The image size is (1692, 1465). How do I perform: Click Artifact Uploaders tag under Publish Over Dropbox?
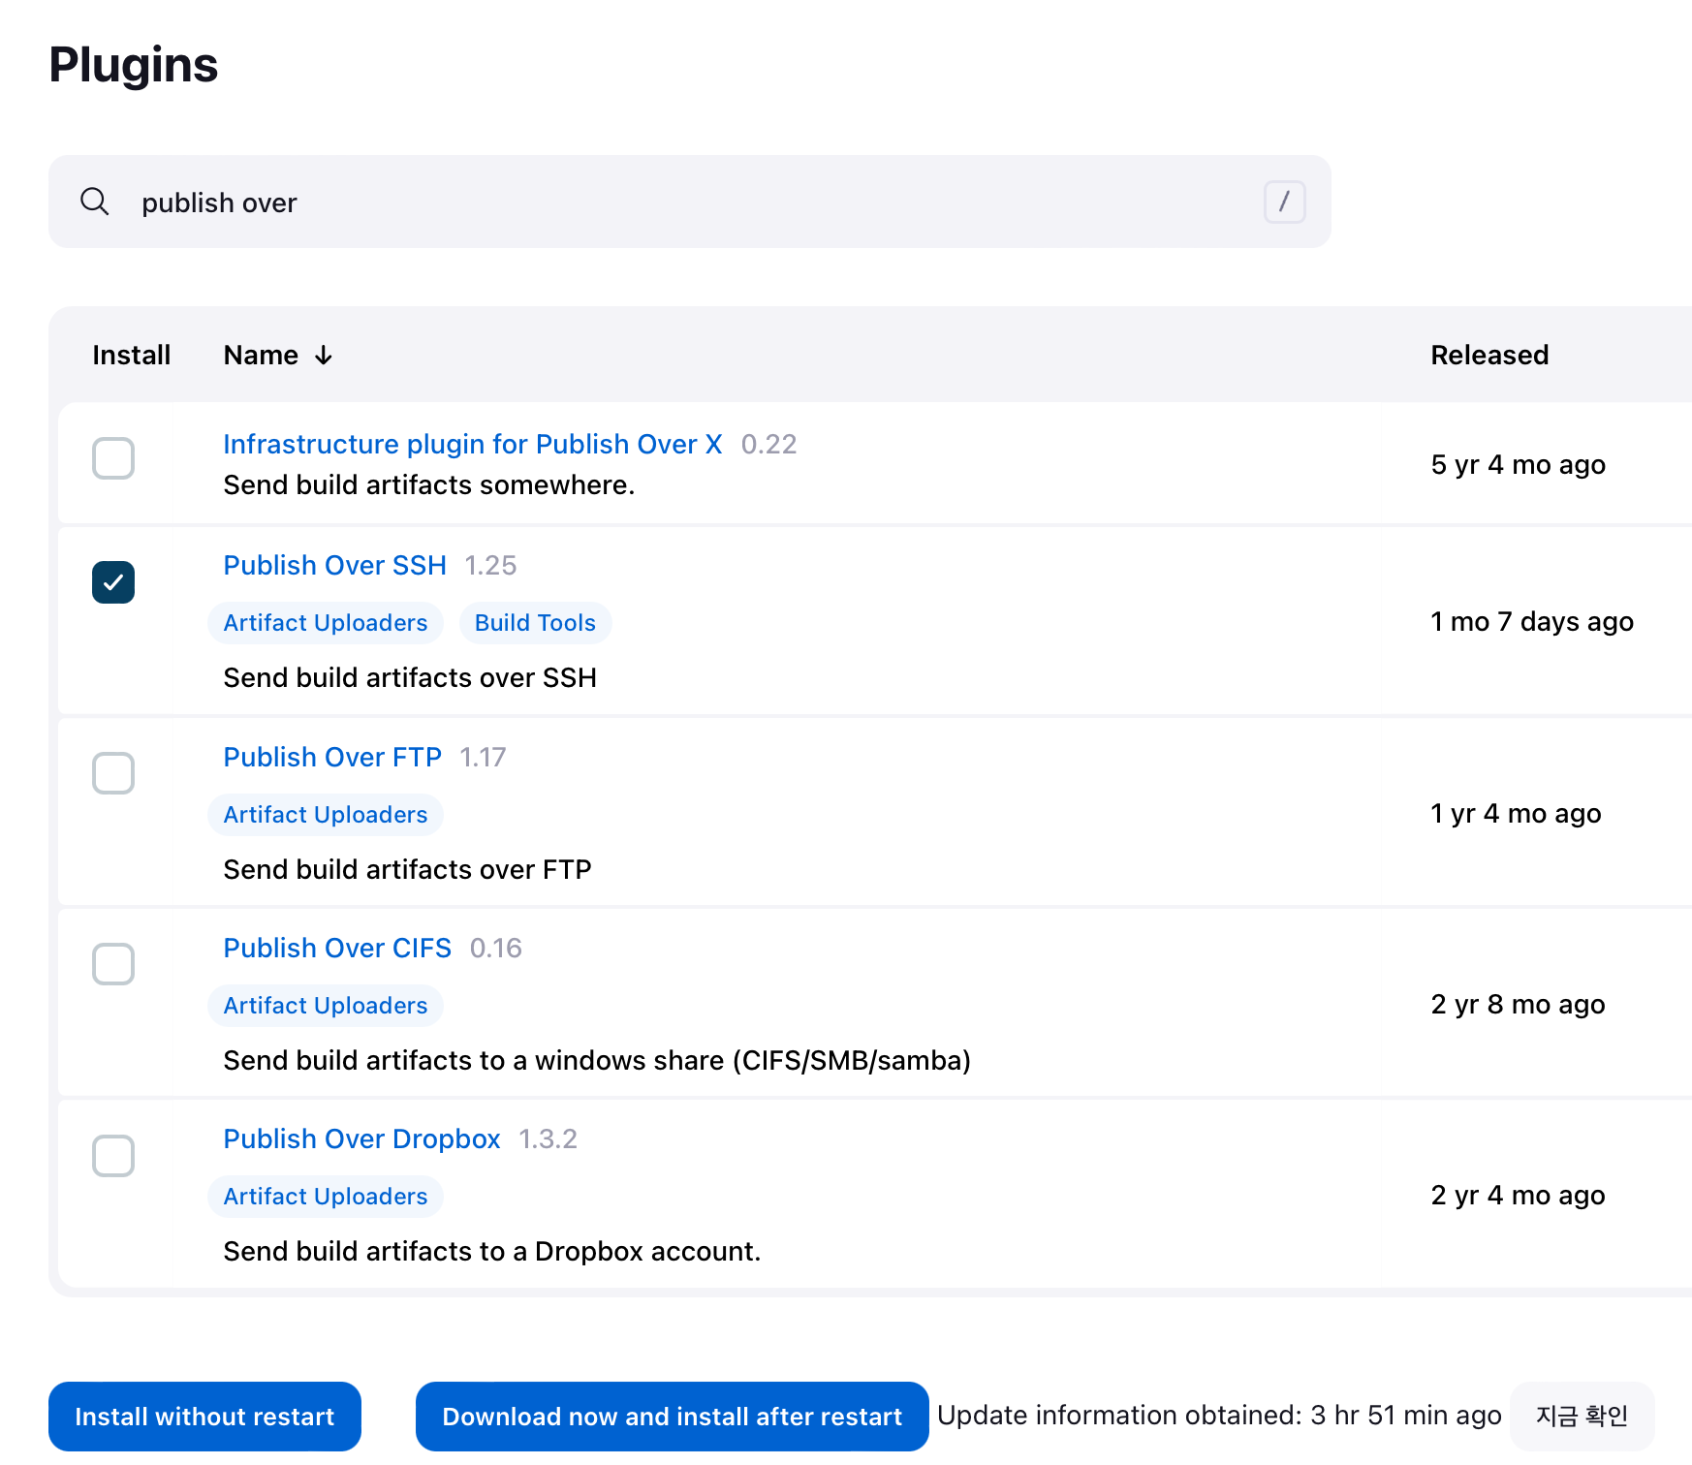point(326,1197)
